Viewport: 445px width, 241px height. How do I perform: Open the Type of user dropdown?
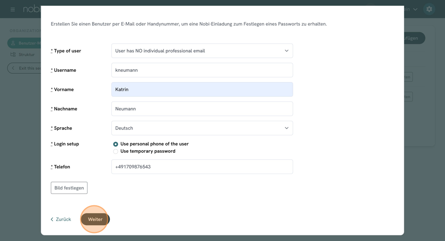pyautogui.click(x=202, y=51)
